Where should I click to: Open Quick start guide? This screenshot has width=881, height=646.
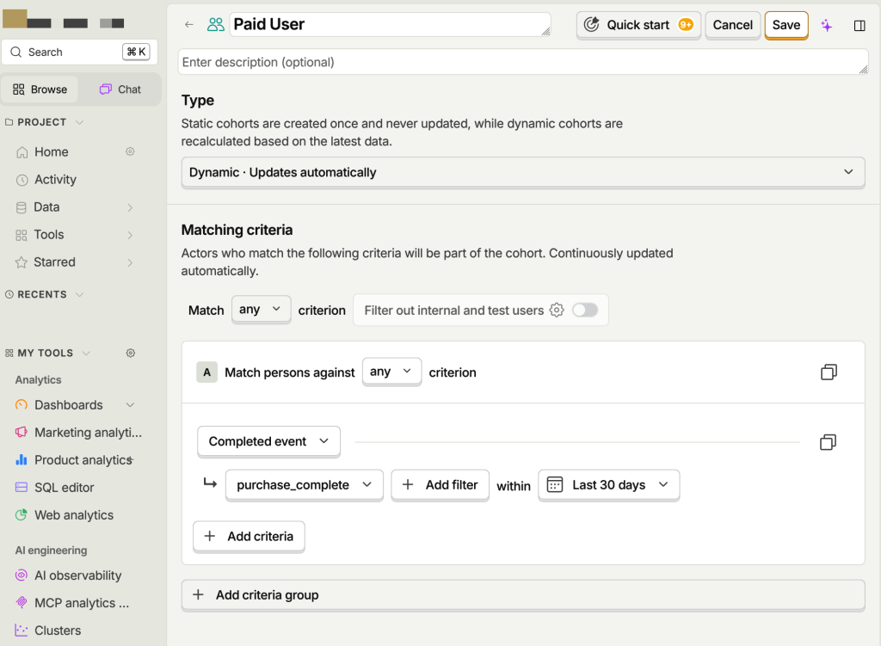[638, 25]
